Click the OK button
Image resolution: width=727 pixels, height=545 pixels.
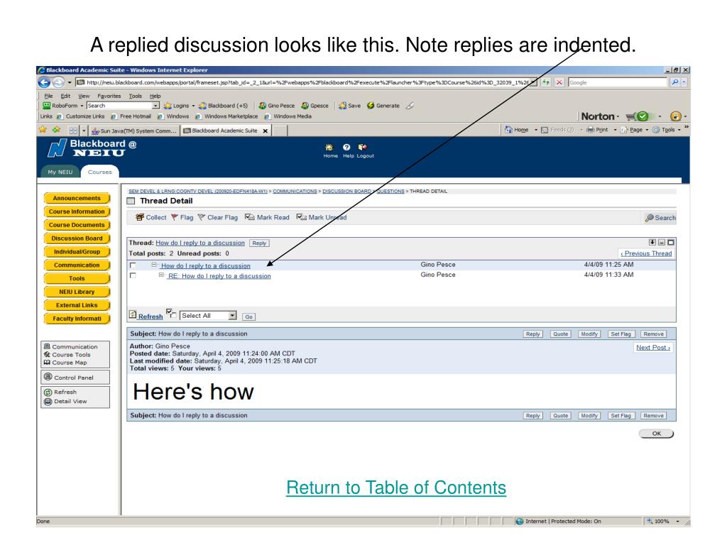point(656,434)
